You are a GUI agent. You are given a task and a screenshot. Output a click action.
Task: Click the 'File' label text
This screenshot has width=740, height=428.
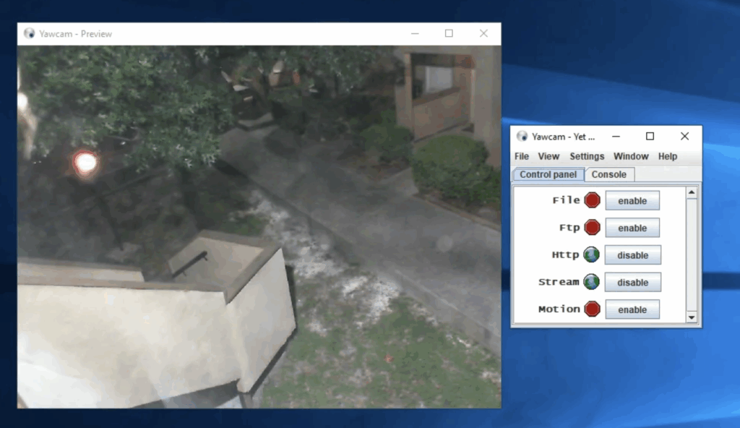(x=566, y=200)
